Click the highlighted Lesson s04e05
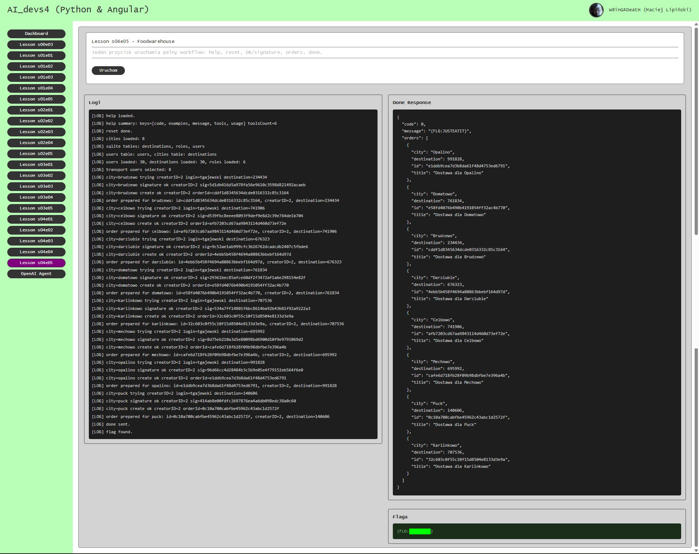The width and height of the screenshot is (699, 554). pyautogui.click(x=36, y=263)
